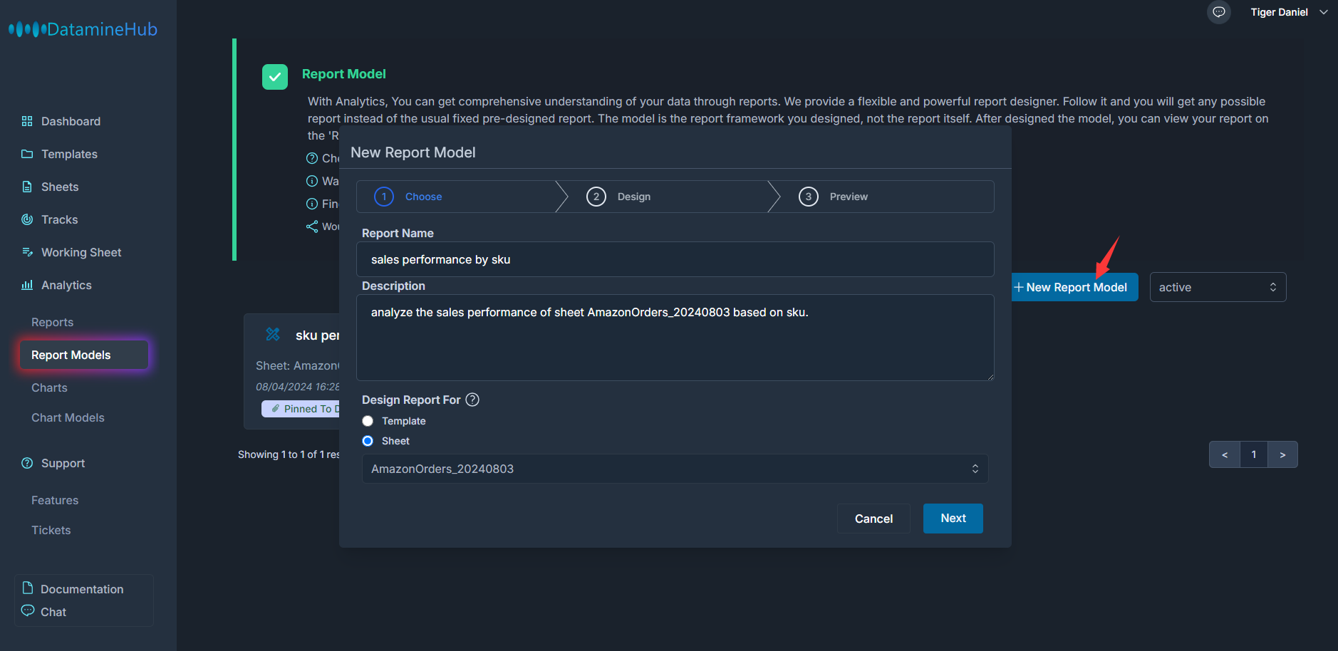
Task: Go to next page with > button
Action: click(x=1282, y=454)
